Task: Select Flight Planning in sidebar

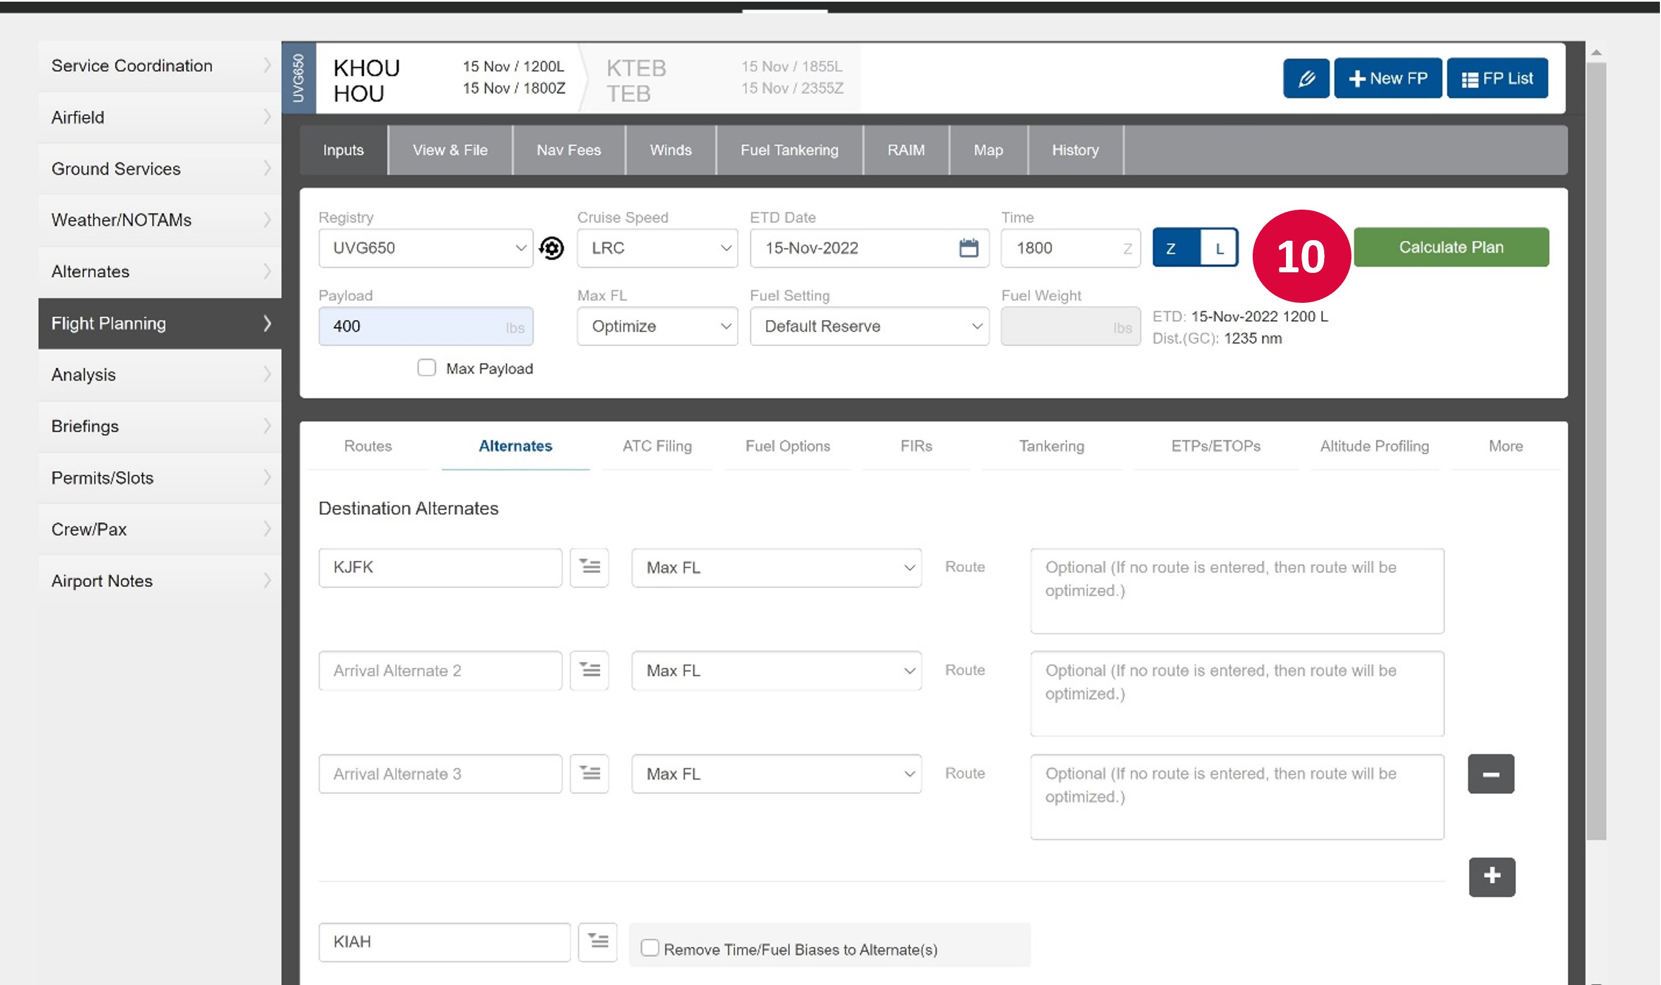Action: (159, 323)
